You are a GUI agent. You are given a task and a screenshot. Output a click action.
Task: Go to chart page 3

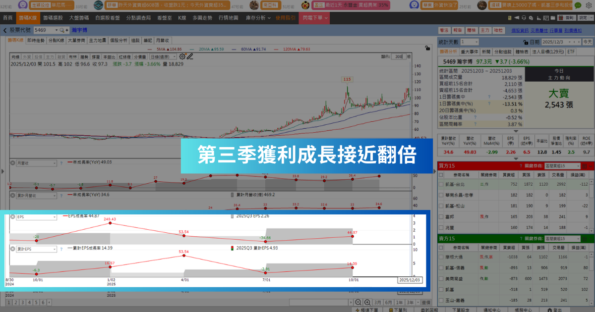coord(22,302)
